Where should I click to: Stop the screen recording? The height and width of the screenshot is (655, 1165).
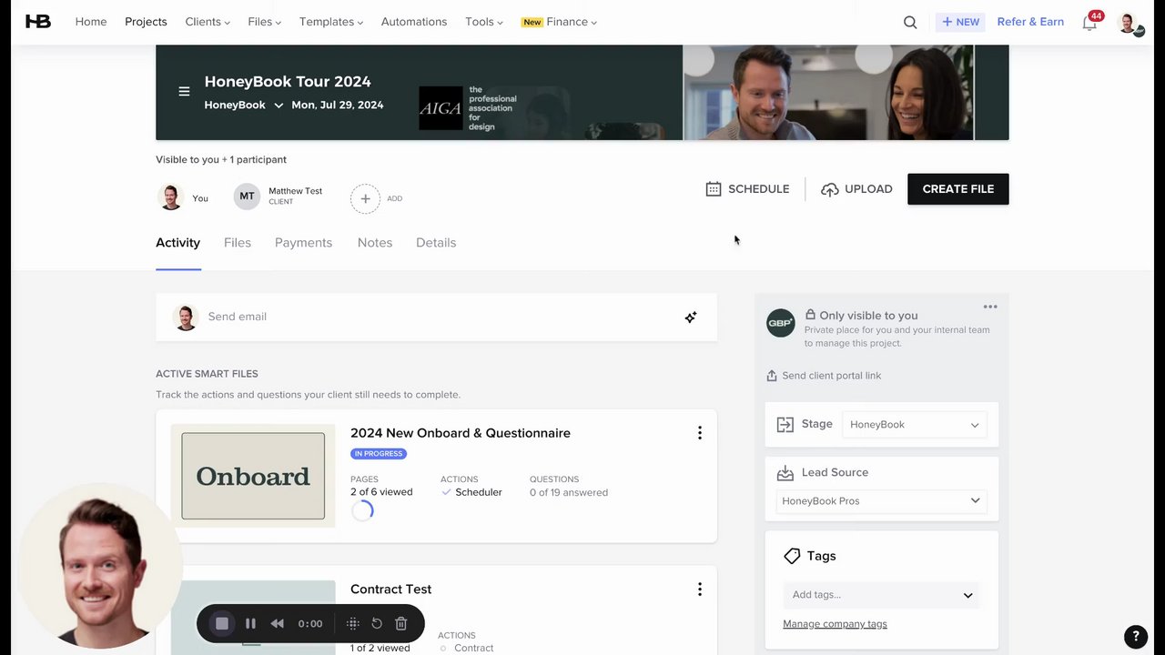coord(221,623)
